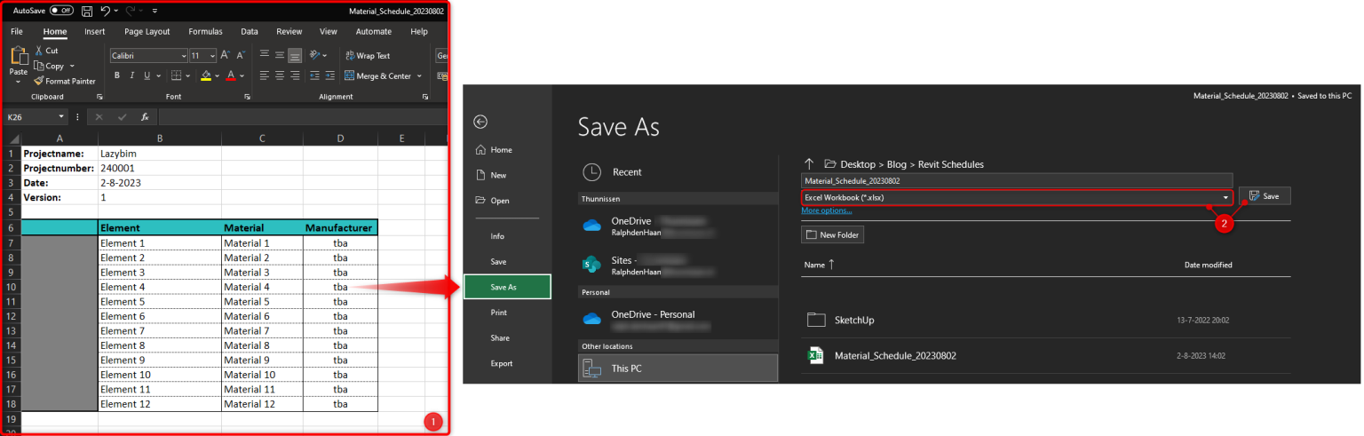This screenshot has width=1364, height=436.
Task: Select This PC location
Action: pyautogui.click(x=678, y=368)
